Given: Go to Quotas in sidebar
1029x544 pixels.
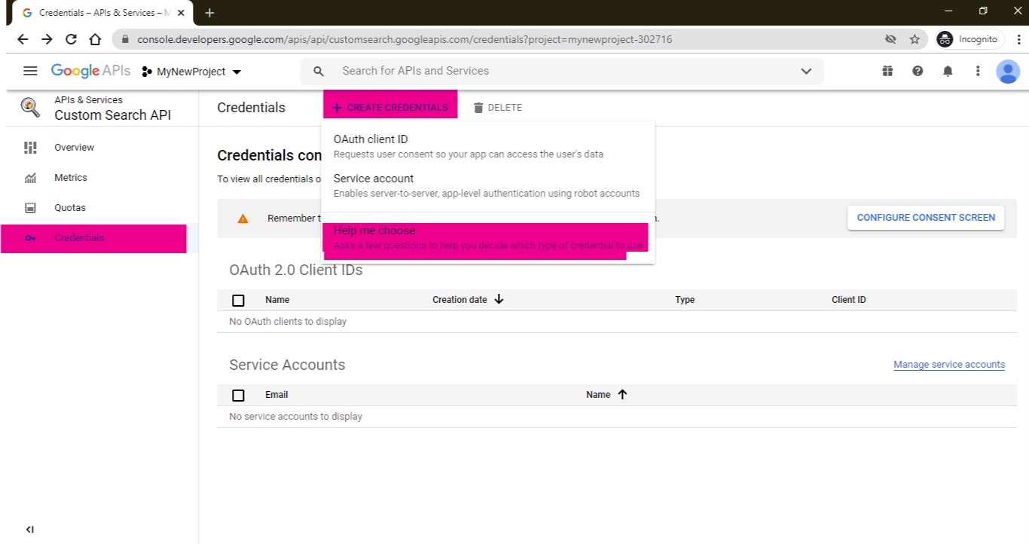Looking at the screenshot, I should [70, 208].
